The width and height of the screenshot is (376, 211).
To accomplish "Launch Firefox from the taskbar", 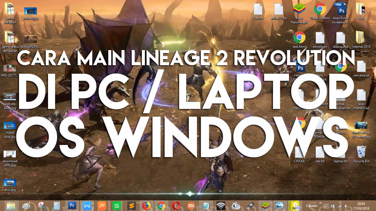I will click(x=147, y=206).
